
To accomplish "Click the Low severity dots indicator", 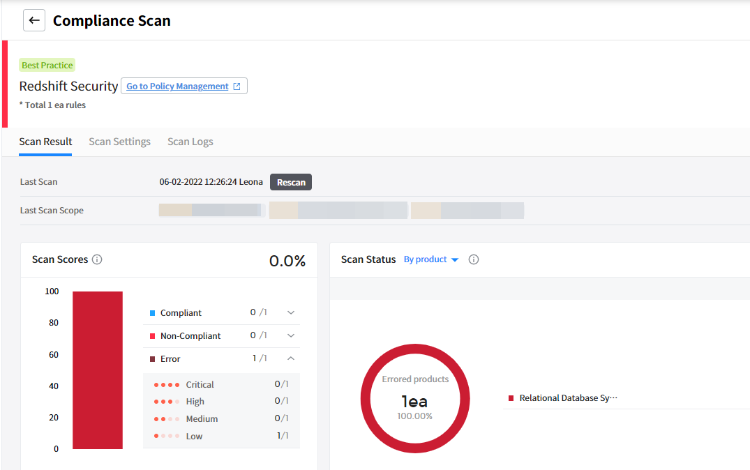I will tap(167, 437).
